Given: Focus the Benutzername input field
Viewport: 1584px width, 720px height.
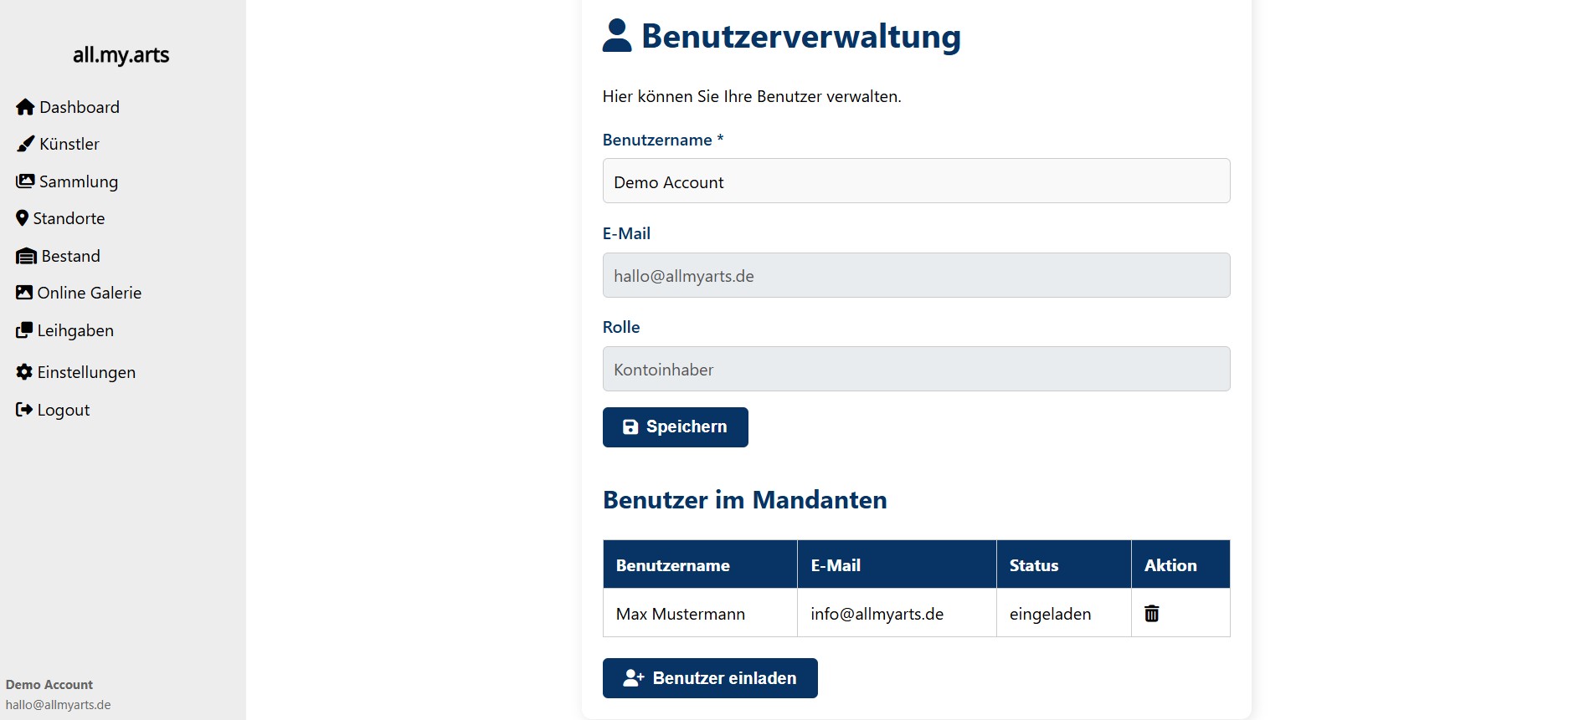Looking at the screenshot, I should pyautogui.click(x=916, y=181).
